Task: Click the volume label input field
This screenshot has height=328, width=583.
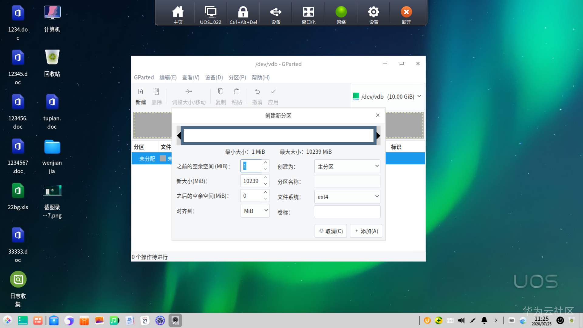Action: pos(347,212)
